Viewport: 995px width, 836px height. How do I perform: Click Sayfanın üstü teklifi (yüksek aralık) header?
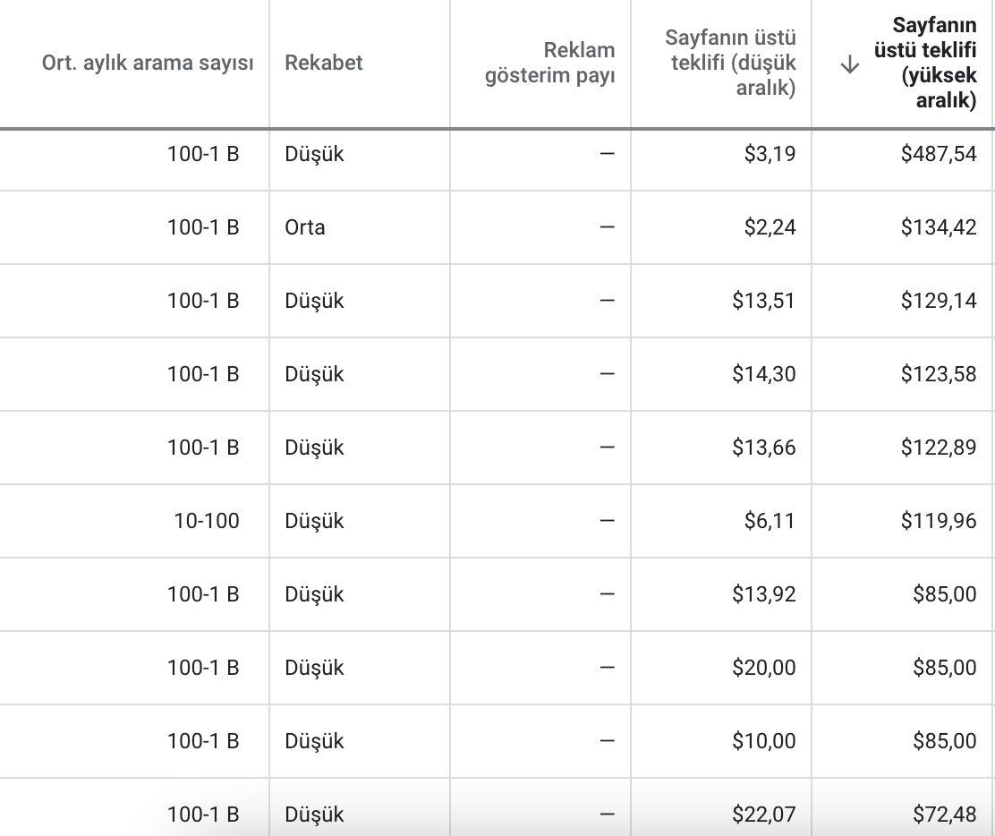click(x=925, y=63)
